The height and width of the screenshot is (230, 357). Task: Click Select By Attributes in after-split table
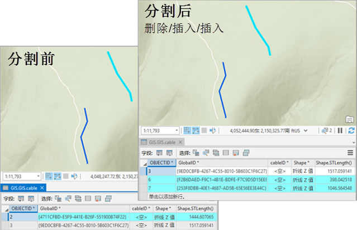point(196,152)
